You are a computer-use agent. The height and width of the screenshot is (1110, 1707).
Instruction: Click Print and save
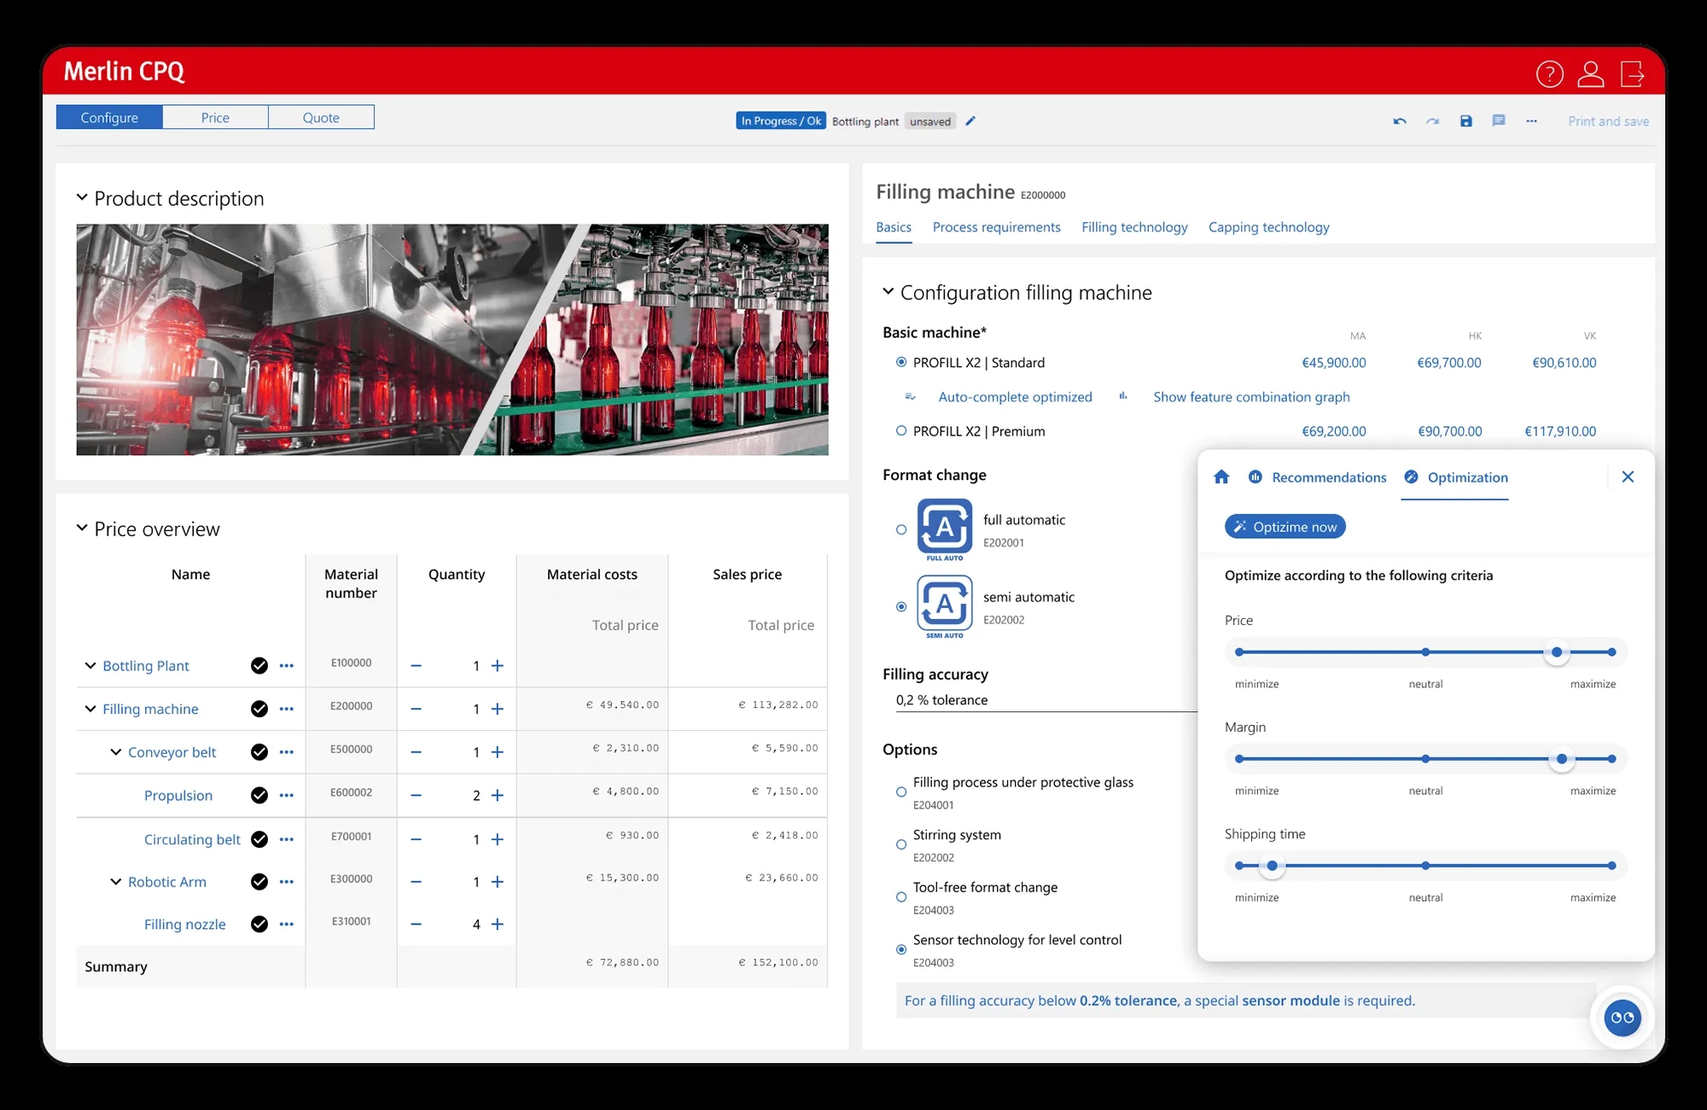(1608, 121)
